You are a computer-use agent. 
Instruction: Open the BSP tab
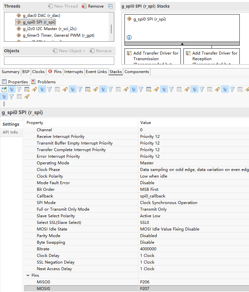click(26, 72)
